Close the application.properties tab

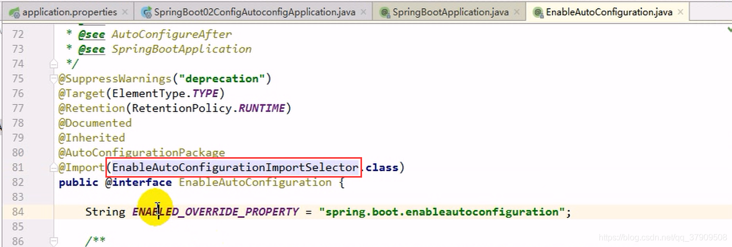(124, 12)
